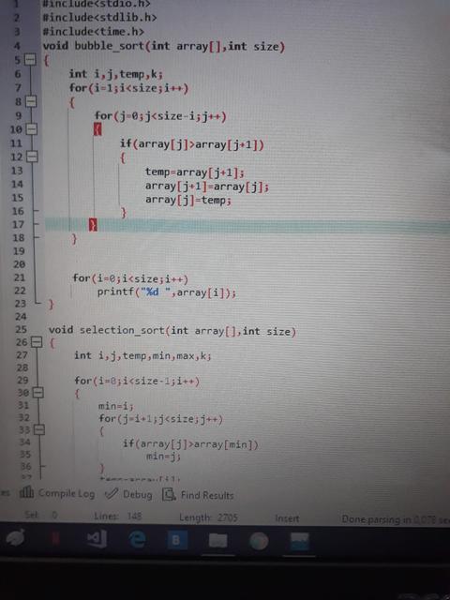The image size is (450, 600).
Task: Collapse the outer for loop fold at line 8
Action: tap(31, 102)
